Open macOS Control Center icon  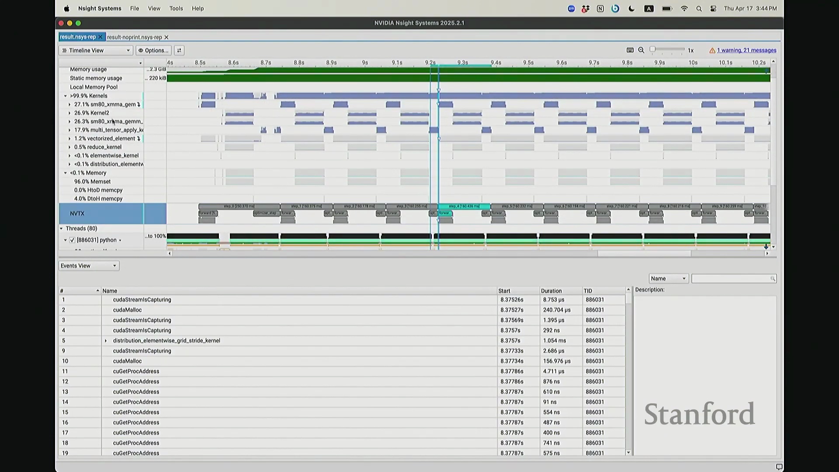(713, 9)
